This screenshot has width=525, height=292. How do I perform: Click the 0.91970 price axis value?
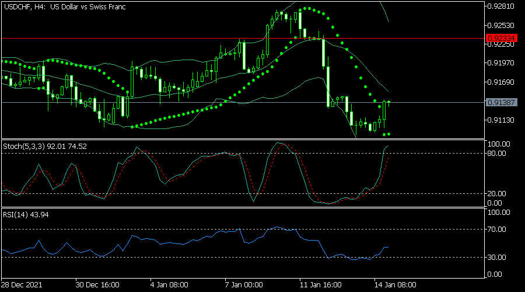501,63
